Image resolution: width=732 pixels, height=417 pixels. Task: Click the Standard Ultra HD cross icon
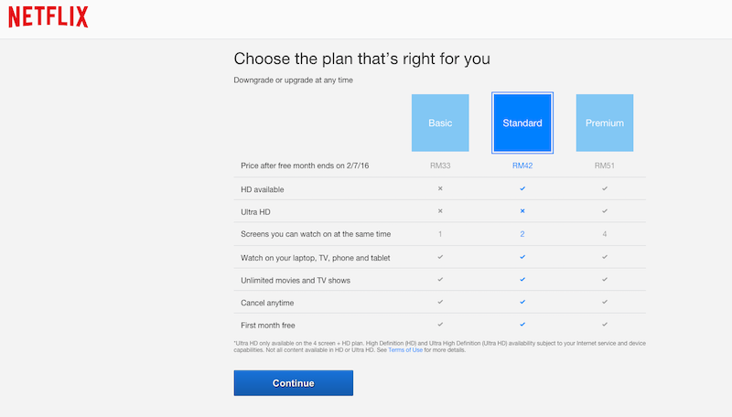click(522, 210)
